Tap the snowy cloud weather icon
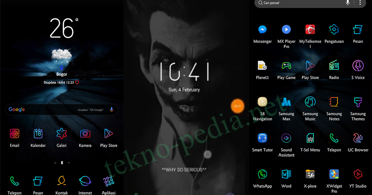This screenshot has height=195, width=372. (x=62, y=55)
